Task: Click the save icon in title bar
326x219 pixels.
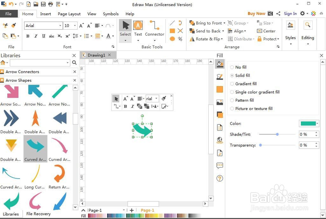Action: 43,4
